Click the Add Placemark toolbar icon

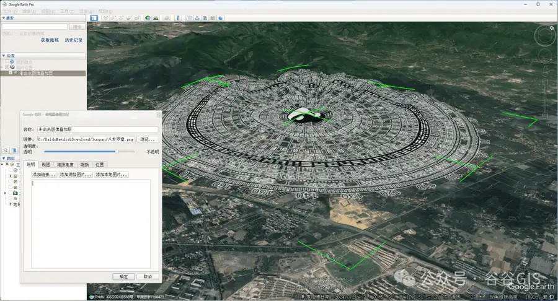point(105,18)
